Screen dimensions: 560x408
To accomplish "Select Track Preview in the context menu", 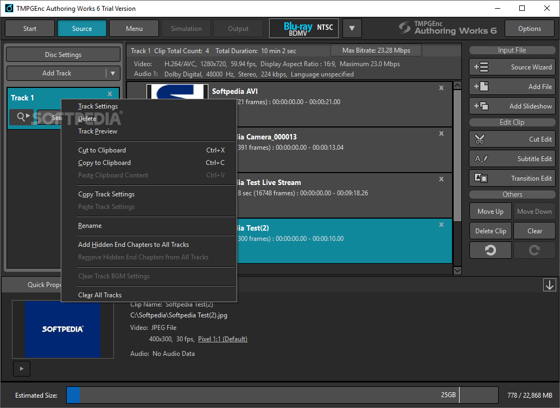I will 98,131.
